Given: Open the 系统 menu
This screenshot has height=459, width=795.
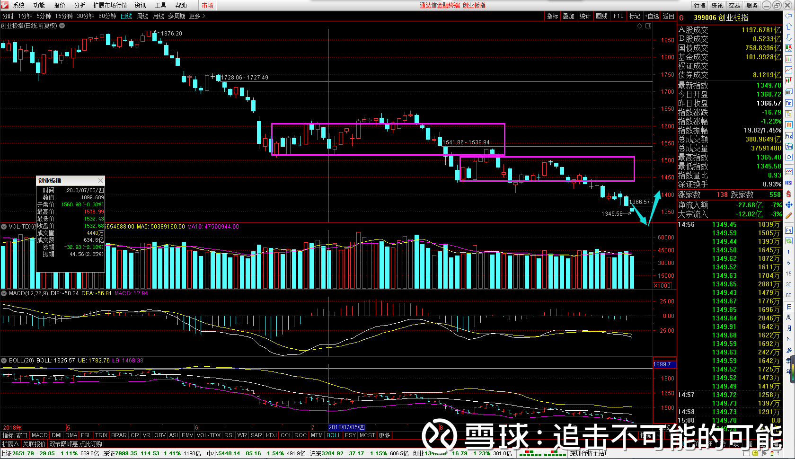Looking at the screenshot, I should point(19,5).
